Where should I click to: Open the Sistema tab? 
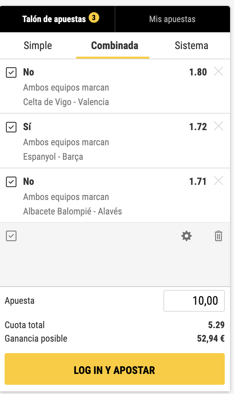[191, 45]
